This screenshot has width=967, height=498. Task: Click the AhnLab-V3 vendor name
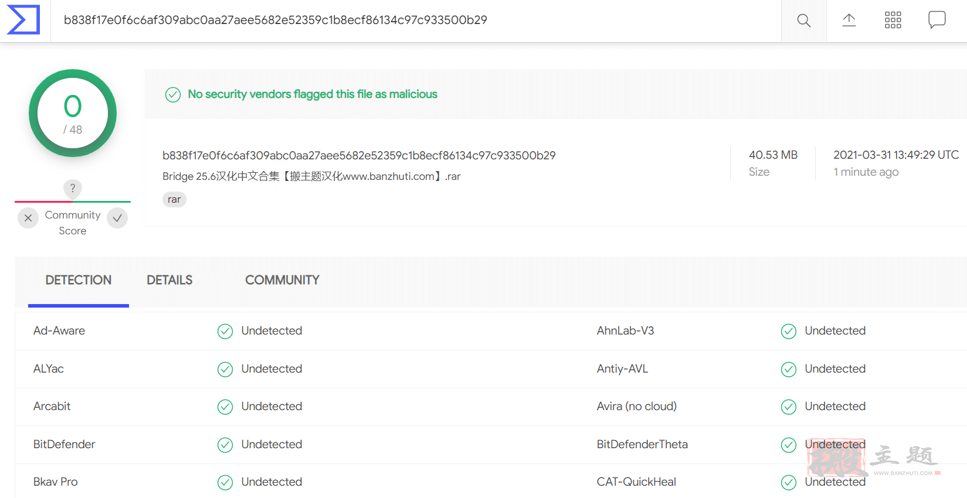625,331
